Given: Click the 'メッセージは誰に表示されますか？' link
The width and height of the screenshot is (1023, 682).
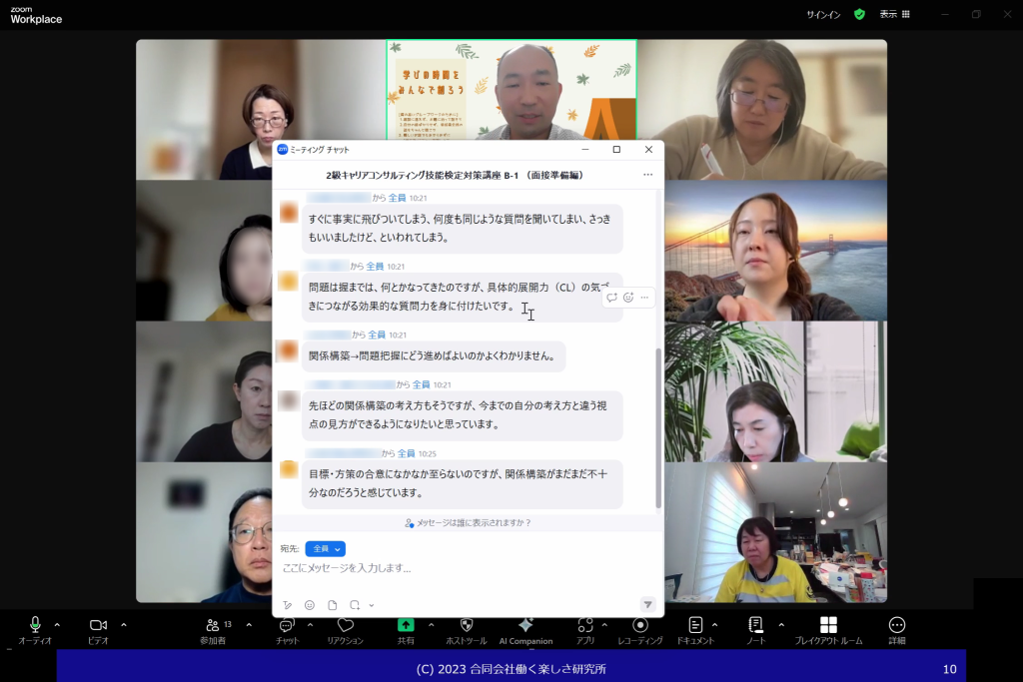Looking at the screenshot, I should coord(468,523).
